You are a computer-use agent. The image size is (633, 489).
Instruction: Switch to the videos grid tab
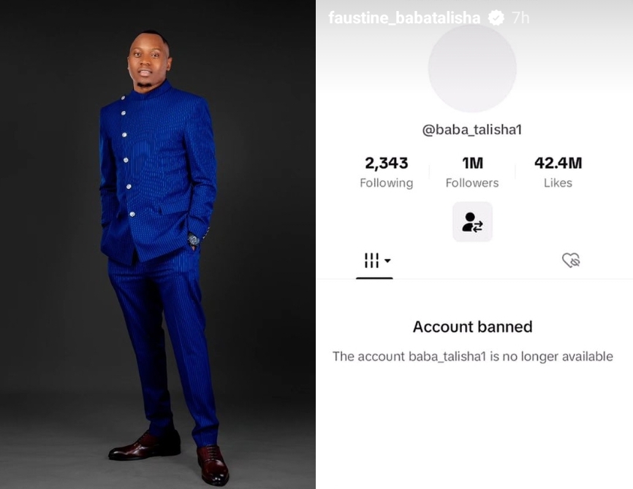pyautogui.click(x=374, y=262)
